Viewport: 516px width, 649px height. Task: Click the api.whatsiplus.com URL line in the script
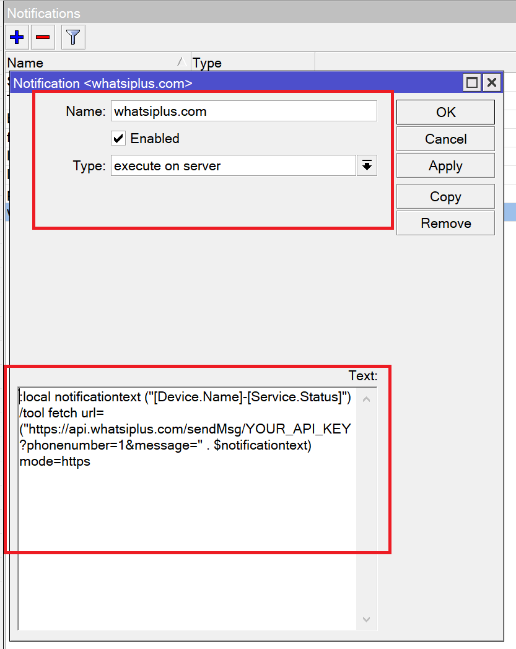pyautogui.click(x=185, y=429)
